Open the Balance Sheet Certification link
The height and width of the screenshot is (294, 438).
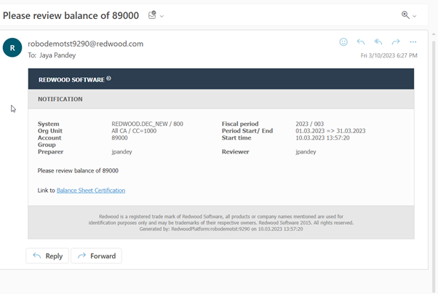tap(91, 191)
